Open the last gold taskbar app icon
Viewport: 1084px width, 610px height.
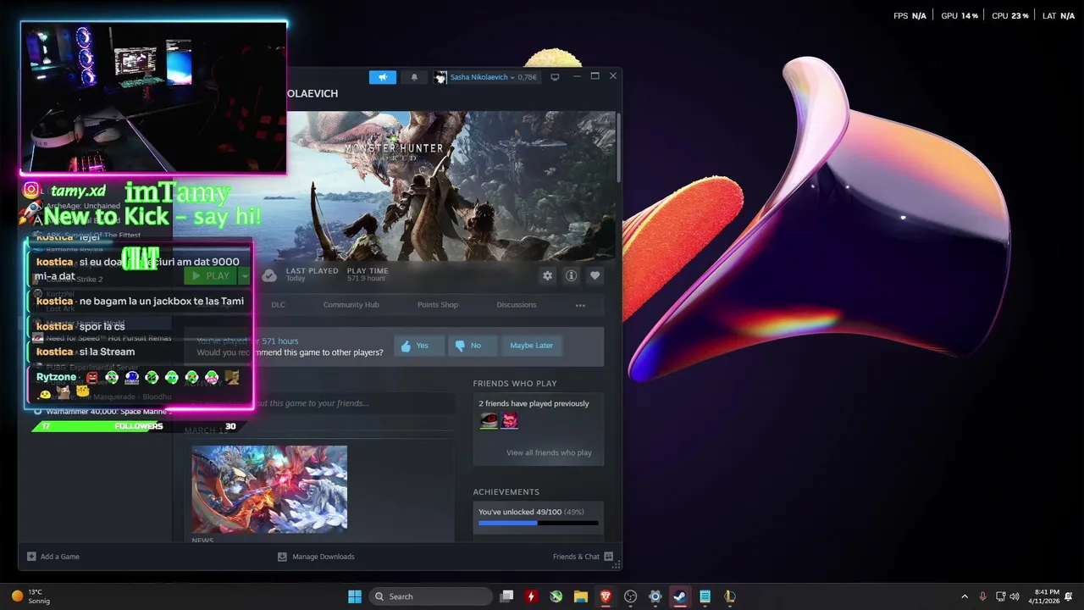729,596
